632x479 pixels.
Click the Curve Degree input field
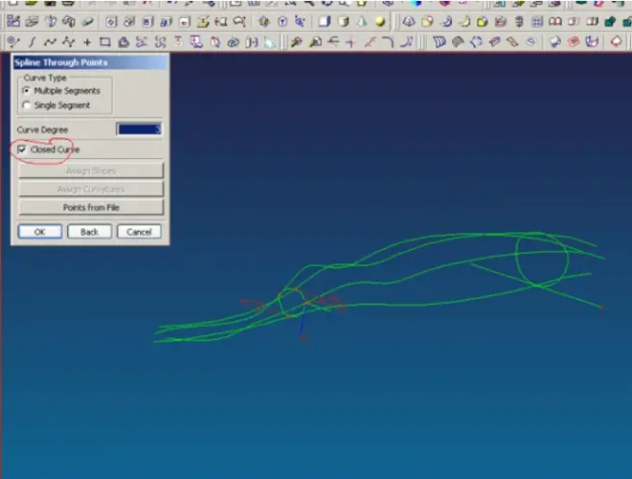point(140,129)
